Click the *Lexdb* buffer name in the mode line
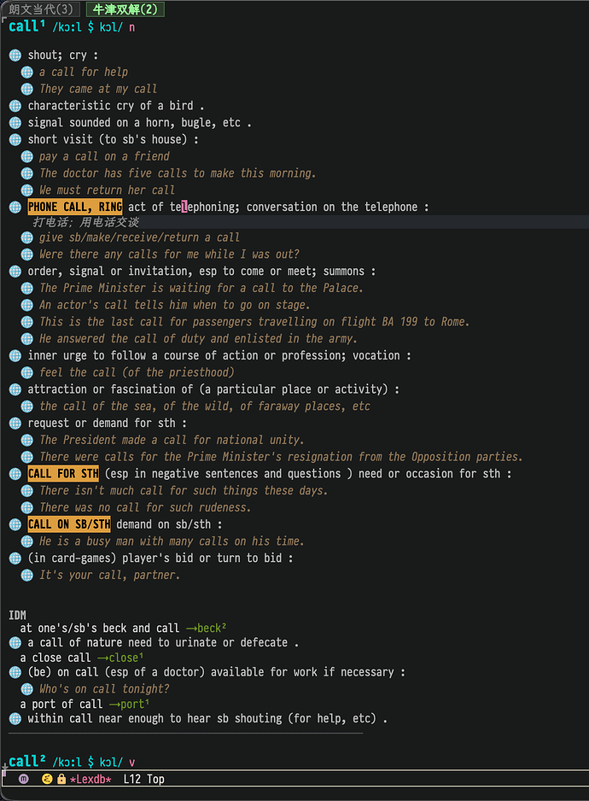 click(90, 779)
